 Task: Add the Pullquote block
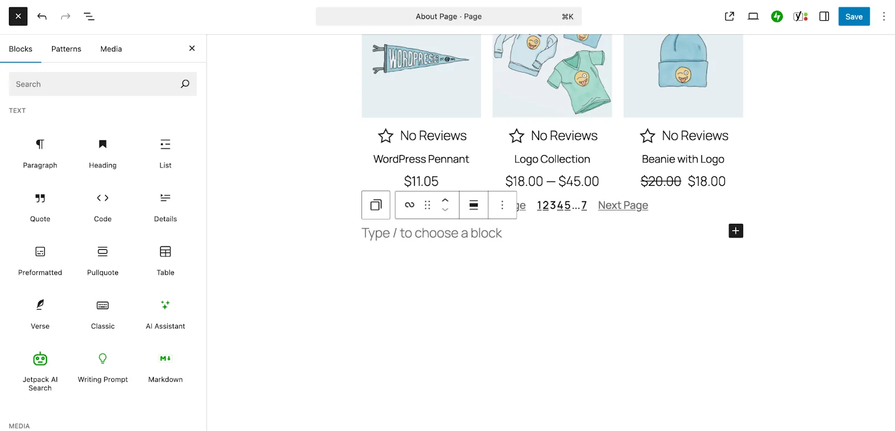[x=102, y=261]
